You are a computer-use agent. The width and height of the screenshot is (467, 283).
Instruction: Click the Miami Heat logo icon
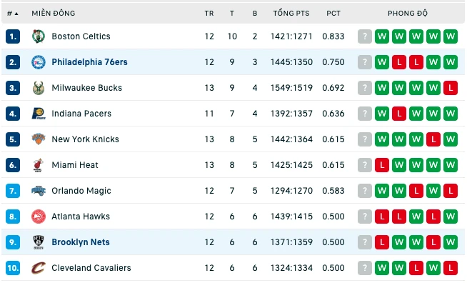pyautogui.click(x=39, y=165)
